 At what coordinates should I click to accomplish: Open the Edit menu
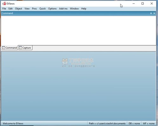click(10, 9)
